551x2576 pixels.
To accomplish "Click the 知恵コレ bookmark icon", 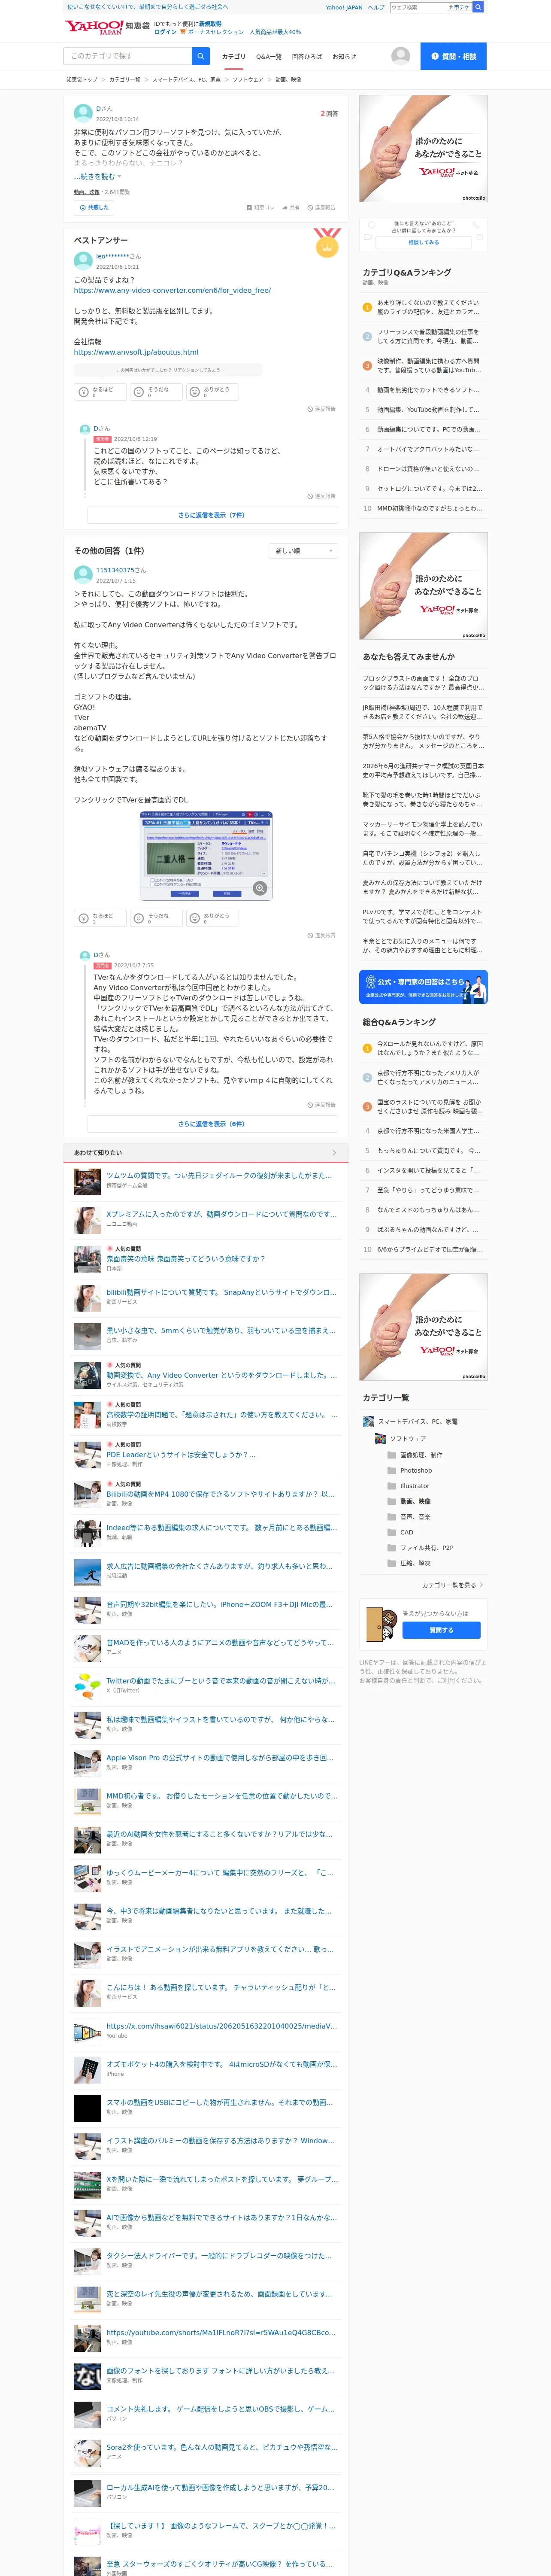I will 260,208.
